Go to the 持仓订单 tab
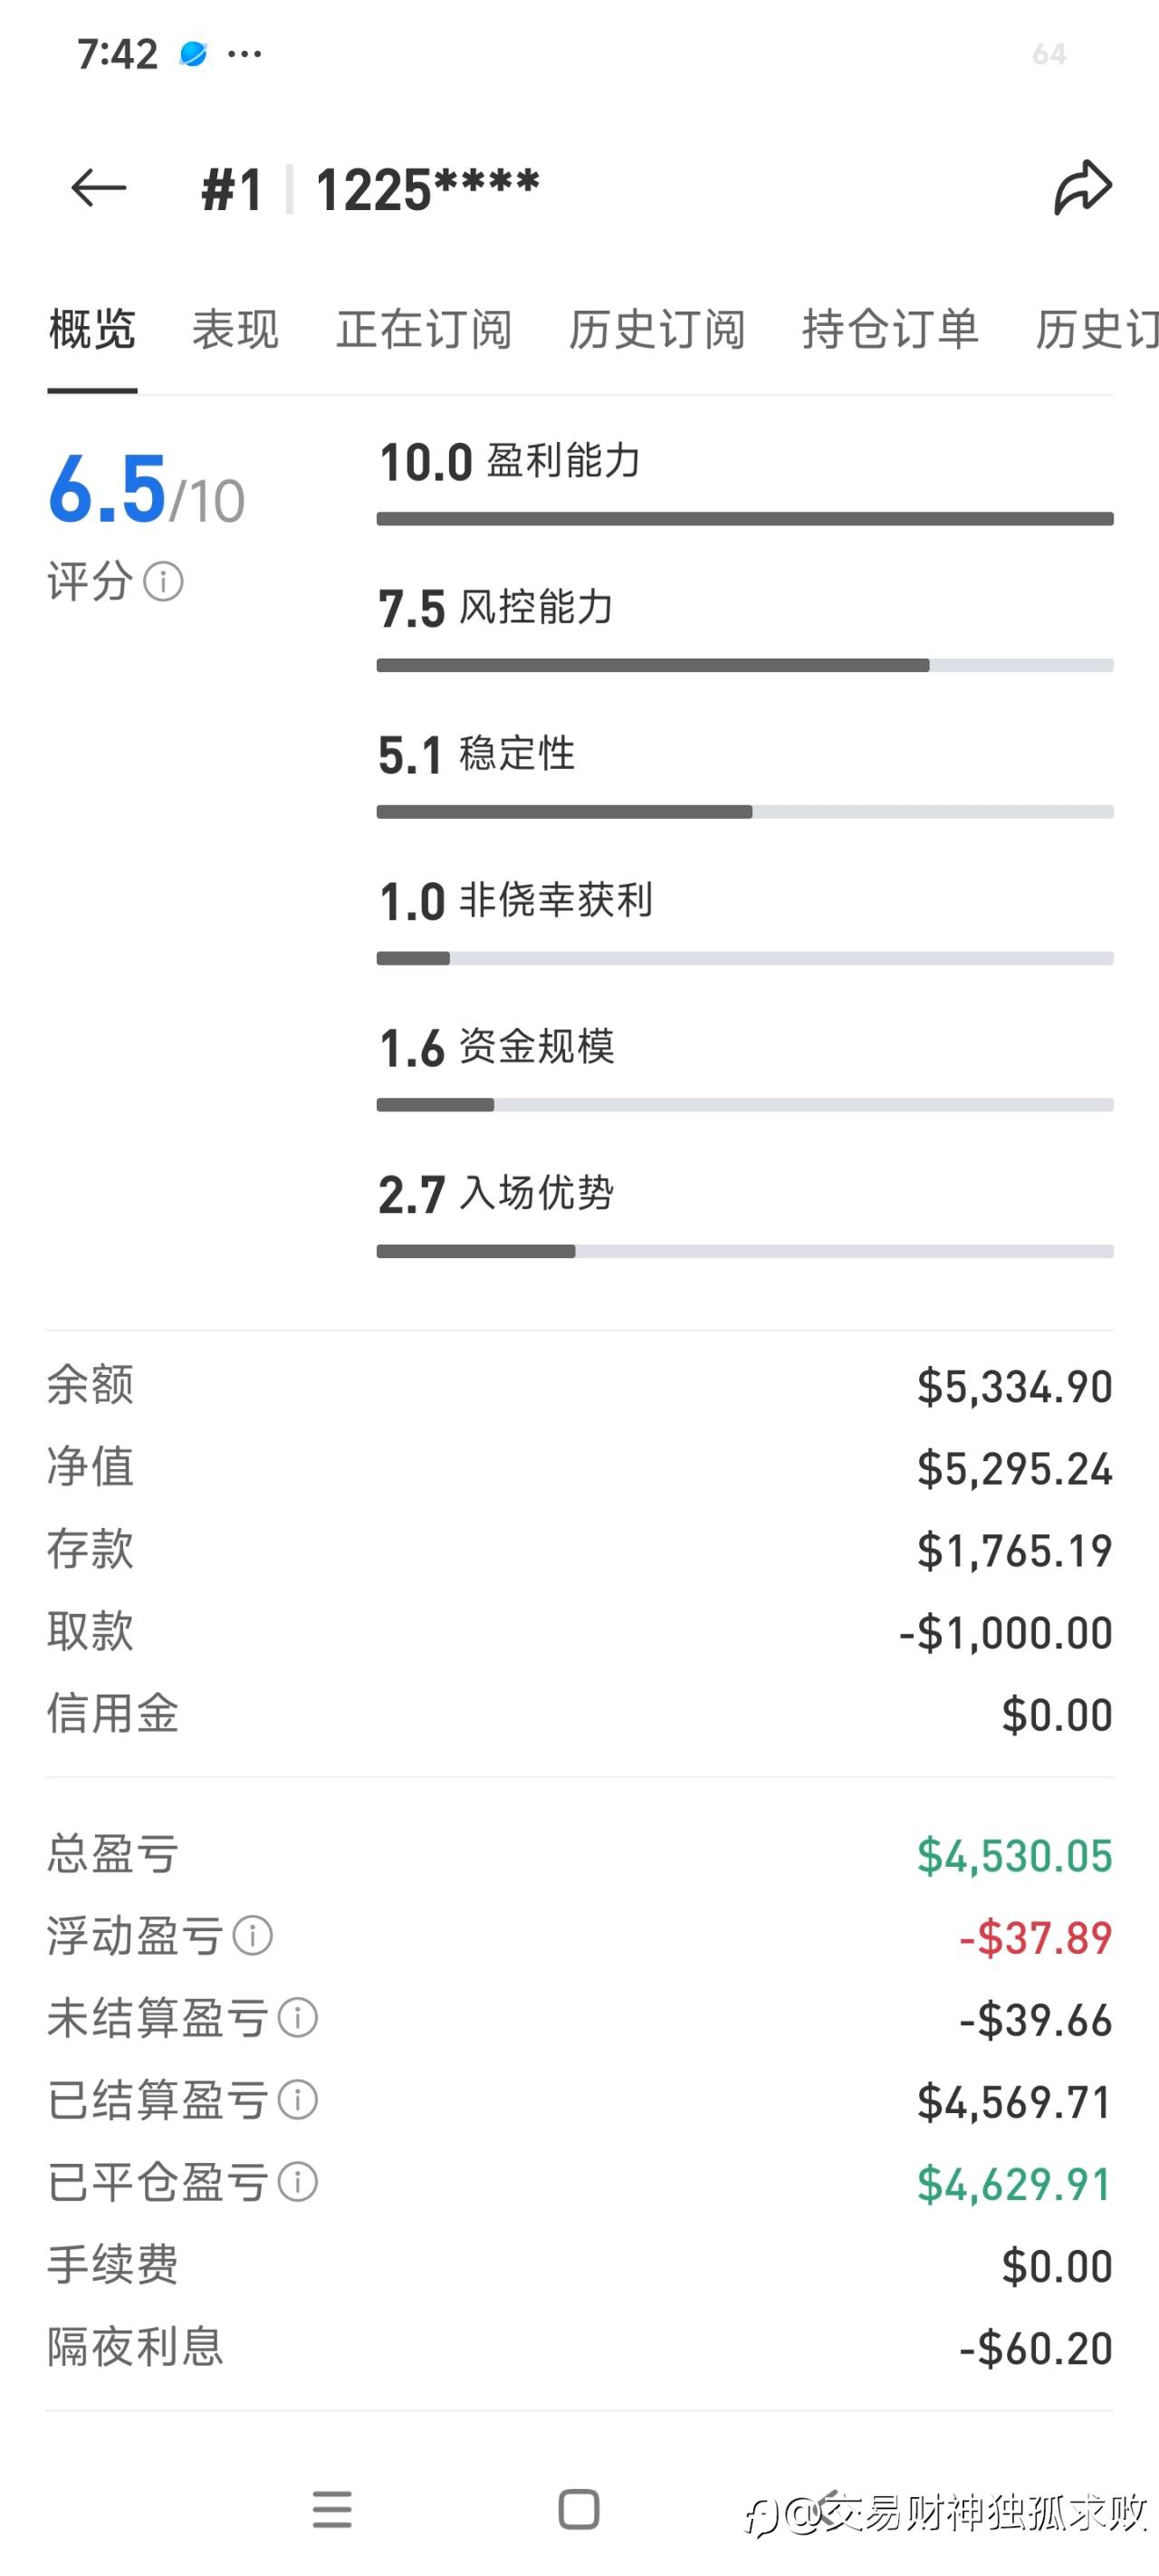Screen dimensions: 1159x2576 point(890,330)
